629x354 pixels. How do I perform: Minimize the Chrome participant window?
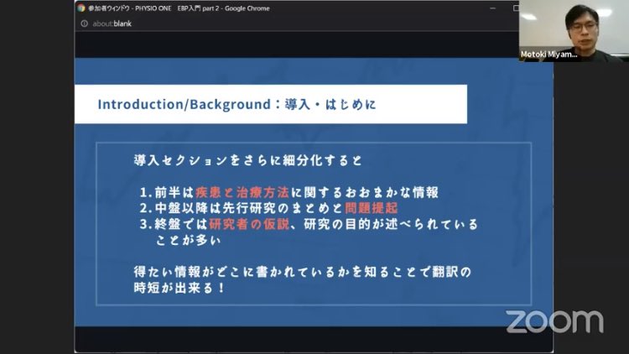click(x=493, y=8)
